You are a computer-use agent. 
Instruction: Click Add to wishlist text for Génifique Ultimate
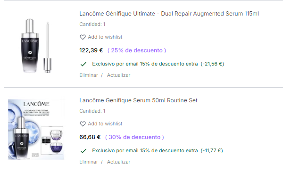pos(105,37)
